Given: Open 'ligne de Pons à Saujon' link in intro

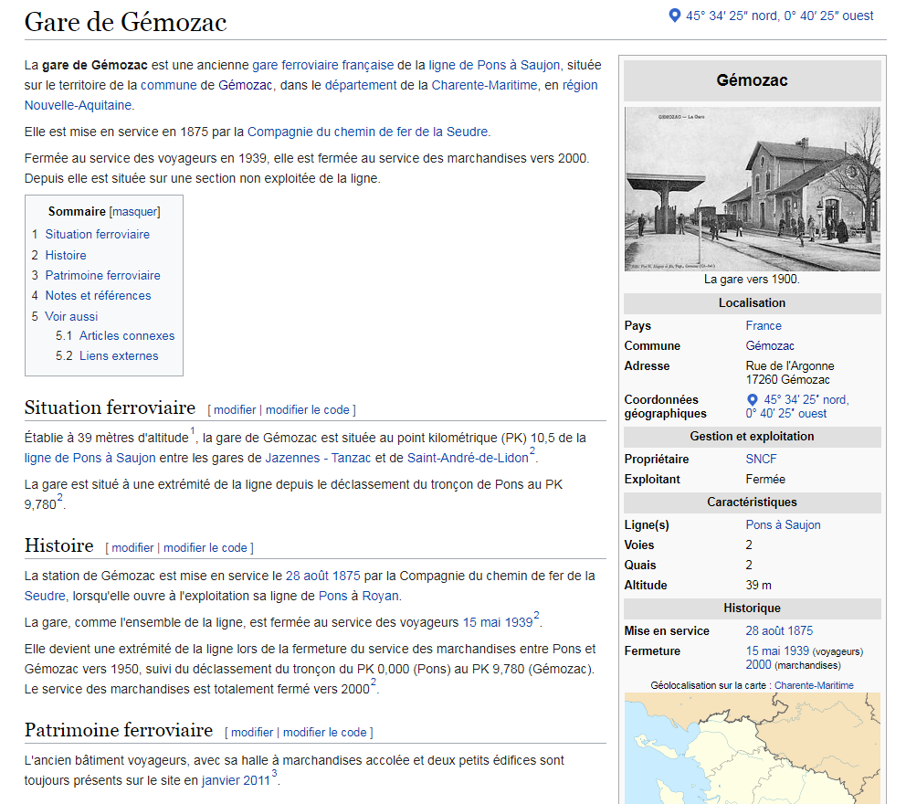Looking at the screenshot, I should pos(494,65).
